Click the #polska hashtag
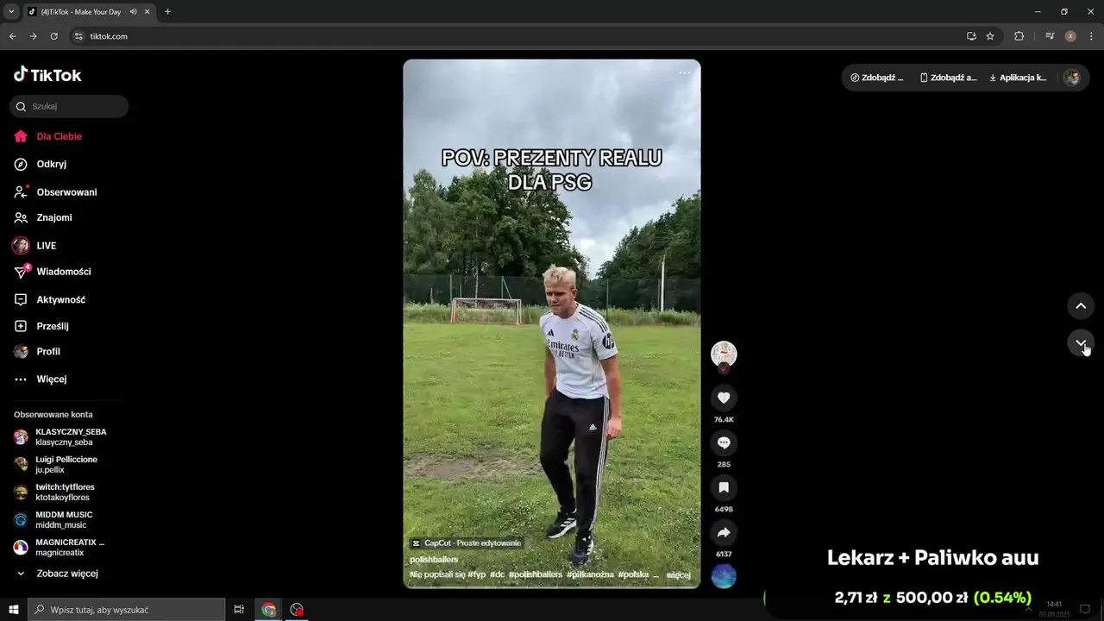The image size is (1104, 621). tap(634, 574)
